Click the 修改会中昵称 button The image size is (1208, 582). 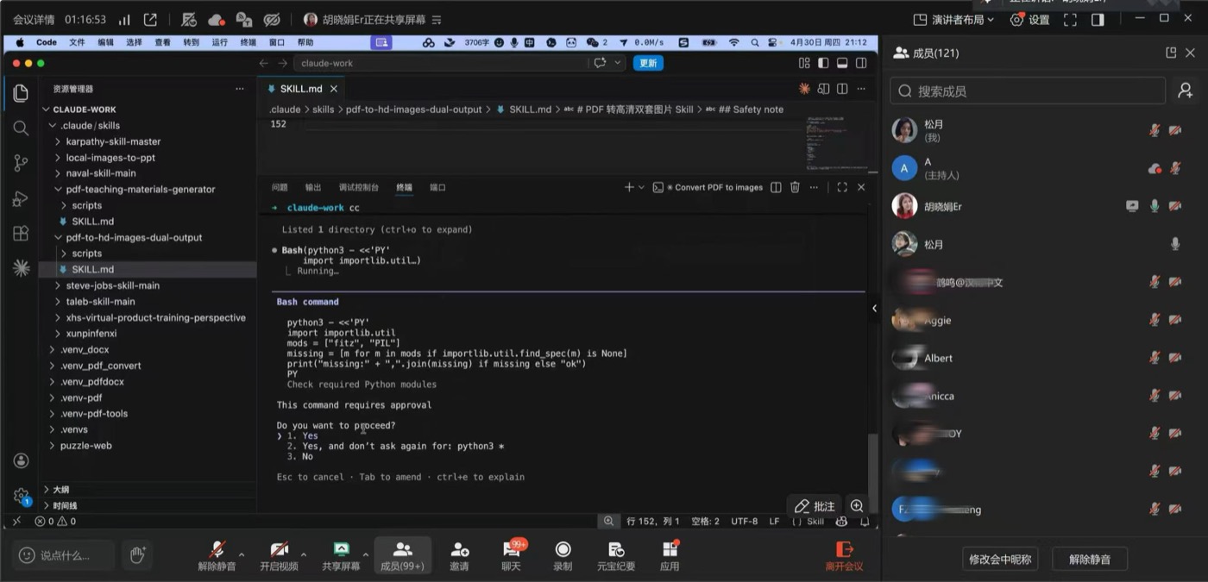1000,559
